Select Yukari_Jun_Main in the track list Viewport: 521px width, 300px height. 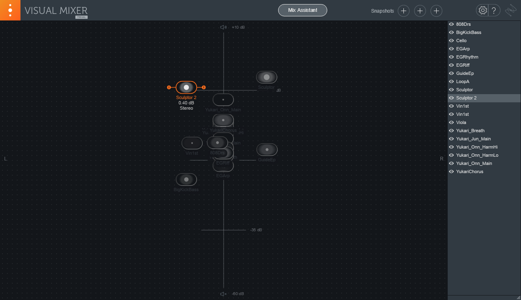[484, 139]
